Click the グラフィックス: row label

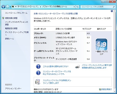(40, 43)
